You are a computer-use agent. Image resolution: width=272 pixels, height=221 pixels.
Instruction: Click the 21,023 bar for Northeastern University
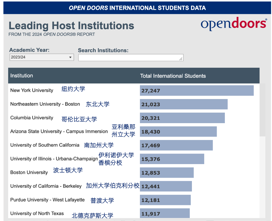[184, 104]
